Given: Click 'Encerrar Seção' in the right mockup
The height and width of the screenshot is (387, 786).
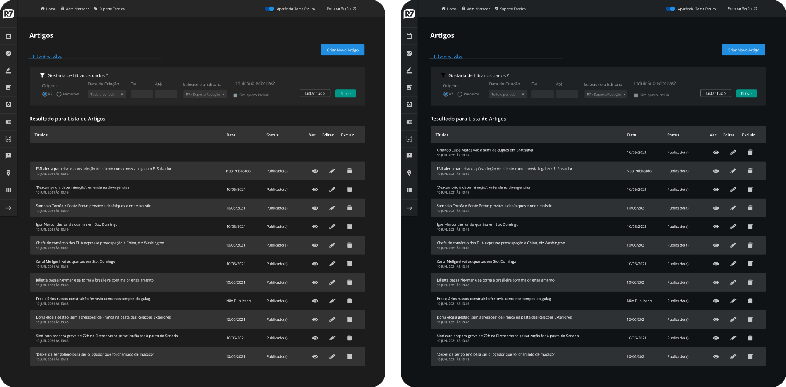Looking at the screenshot, I should point(742,9).
